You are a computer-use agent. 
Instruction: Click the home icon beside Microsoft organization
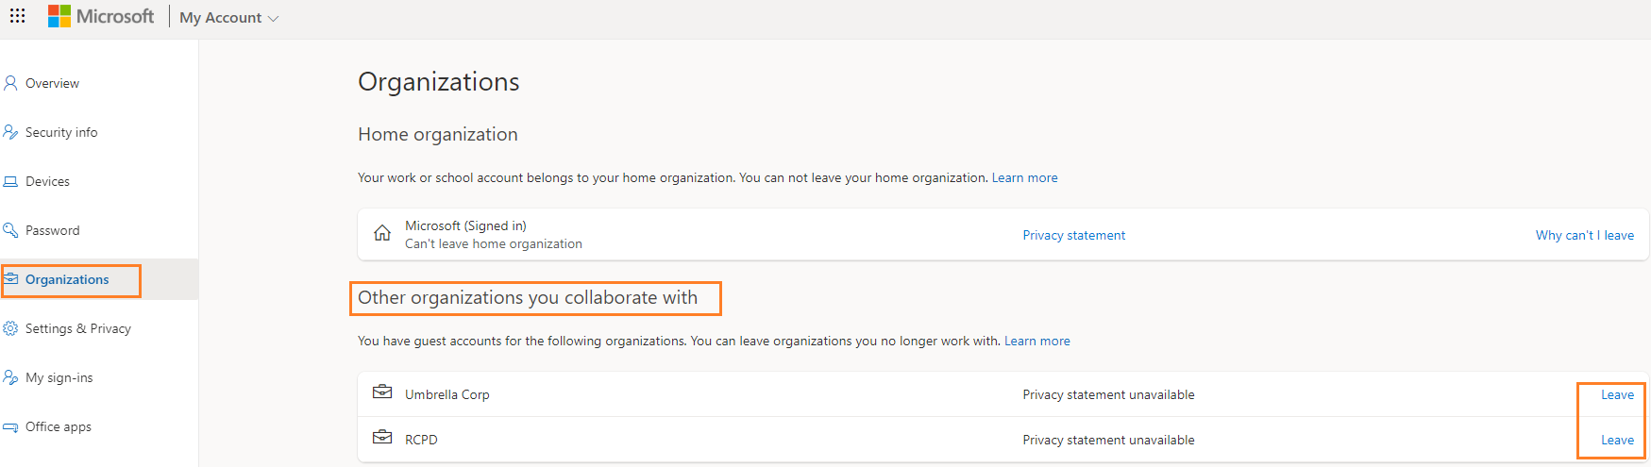382,233
